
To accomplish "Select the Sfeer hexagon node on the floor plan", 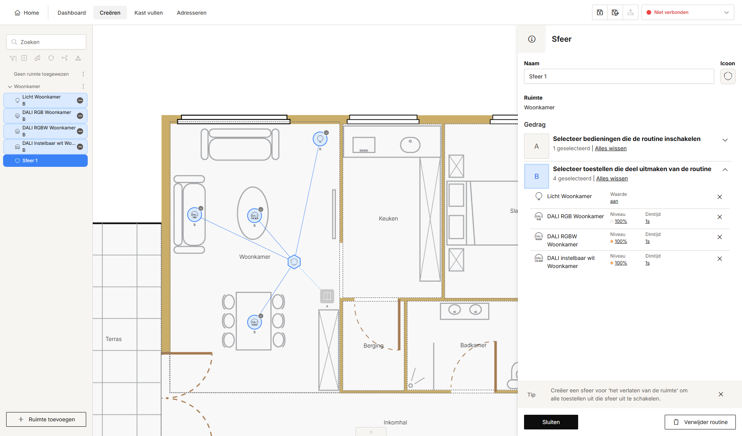I will click(x=294, y=262).
